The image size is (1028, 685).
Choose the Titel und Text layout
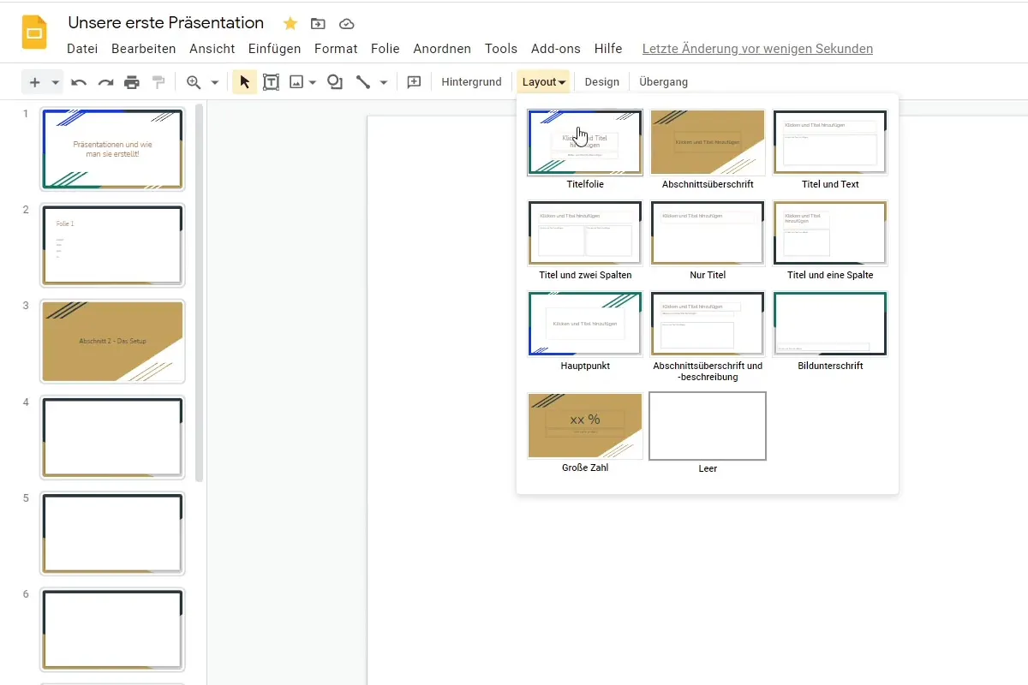coord(830,142)
